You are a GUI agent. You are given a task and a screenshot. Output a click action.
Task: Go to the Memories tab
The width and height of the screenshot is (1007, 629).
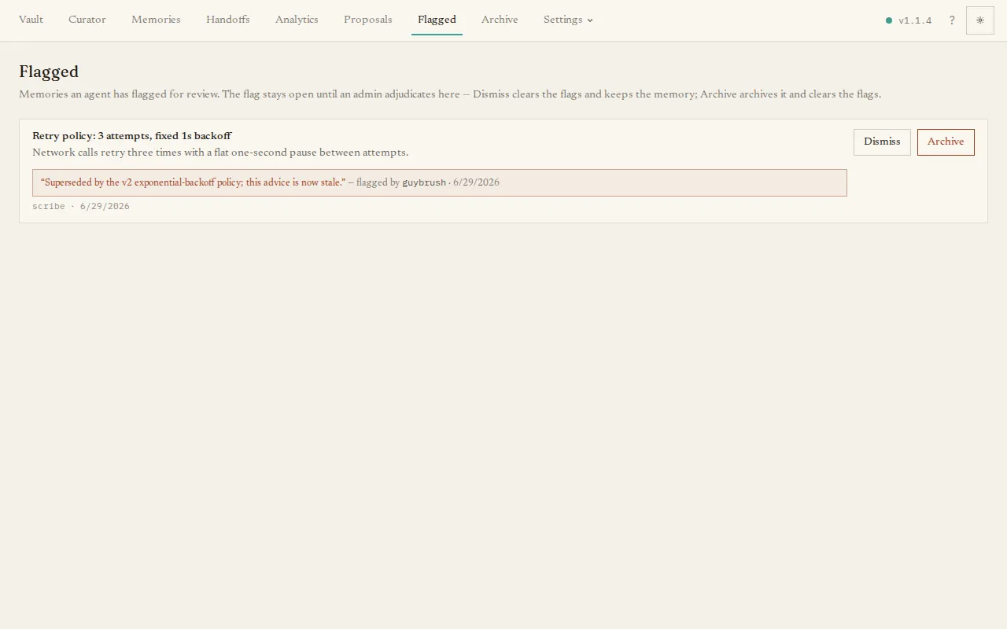click(156, 20)
